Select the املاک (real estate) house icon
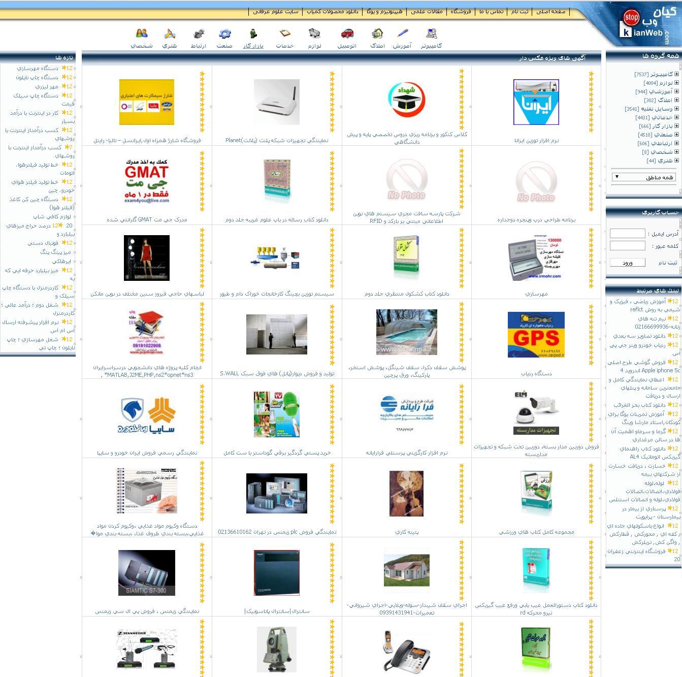Viewport: 682px width, 677px height. coord(377,34)
